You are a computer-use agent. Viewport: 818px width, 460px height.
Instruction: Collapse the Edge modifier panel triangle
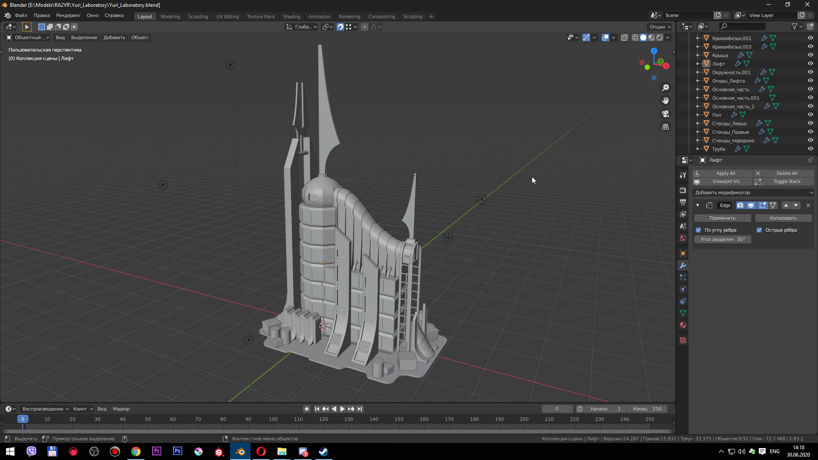[697, 205]
